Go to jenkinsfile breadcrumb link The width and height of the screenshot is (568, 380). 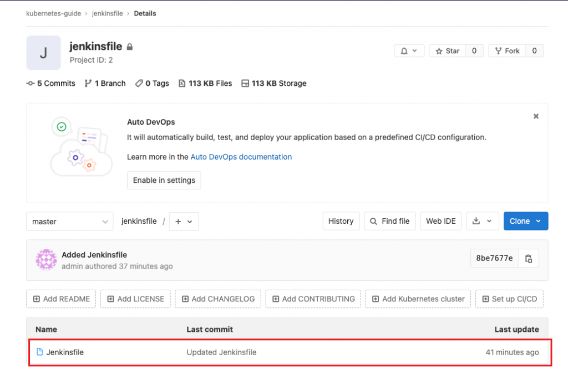(x=107, y=13)
